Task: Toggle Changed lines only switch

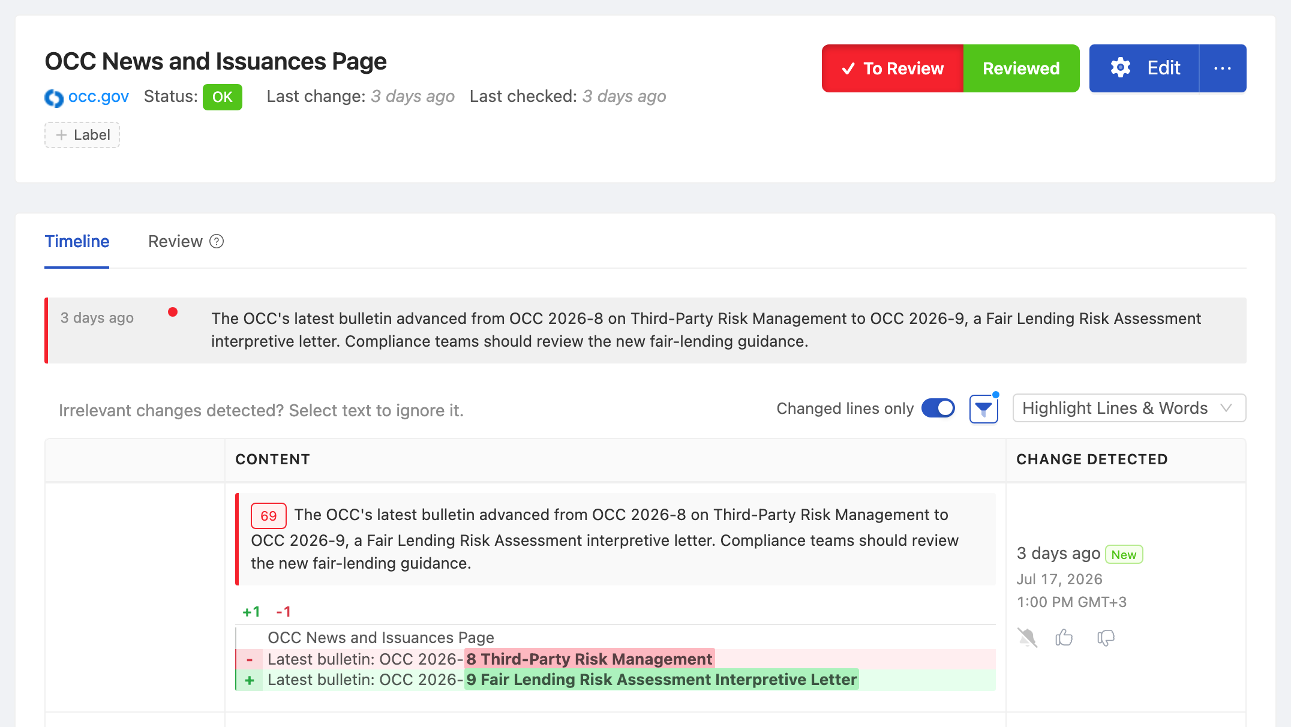Action: pyautogui.click(x=938, y=408)
